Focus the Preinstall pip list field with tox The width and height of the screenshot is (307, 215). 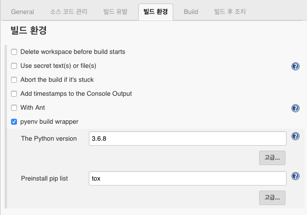point(188,179)
